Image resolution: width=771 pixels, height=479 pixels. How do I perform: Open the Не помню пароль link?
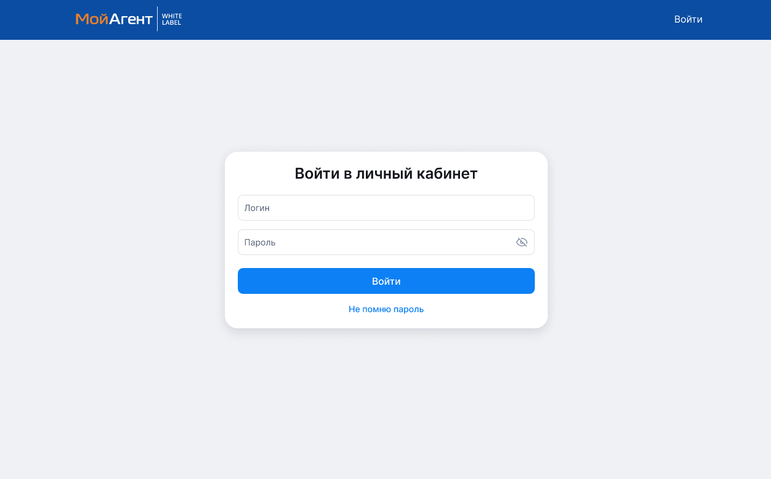tap(386, 309)
